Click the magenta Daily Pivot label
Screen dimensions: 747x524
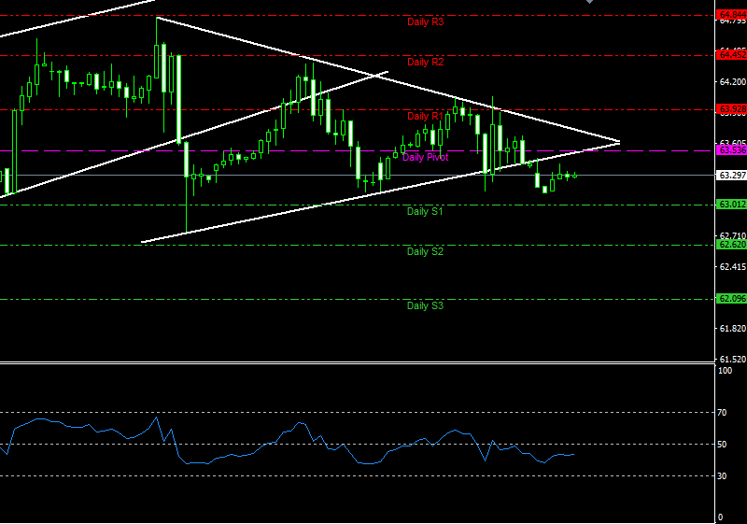click(425, 157)
